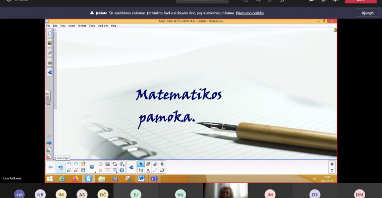
Task: Click the red X delete icon
Action: click(x=100, y=170)
